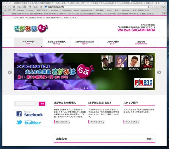Show previous slide with left carousel arrow
Viewport: 169px width, 149px height.
coord(10,72)
